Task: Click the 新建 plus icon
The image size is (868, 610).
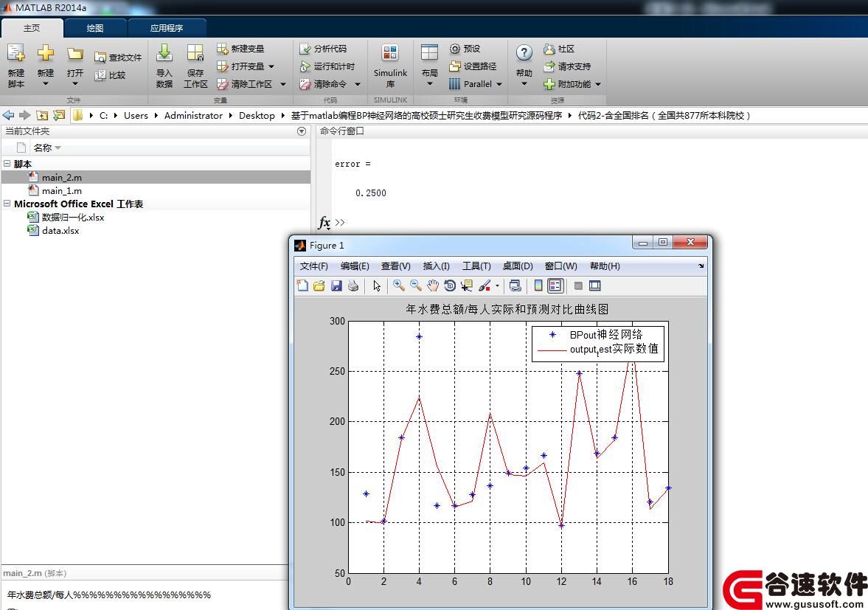Action: pyautogui.click(x=46, y=53)
